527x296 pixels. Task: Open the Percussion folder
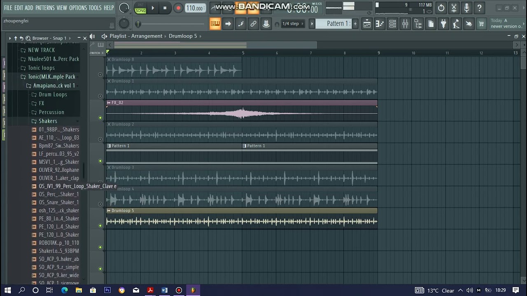[x=51, y=112]
